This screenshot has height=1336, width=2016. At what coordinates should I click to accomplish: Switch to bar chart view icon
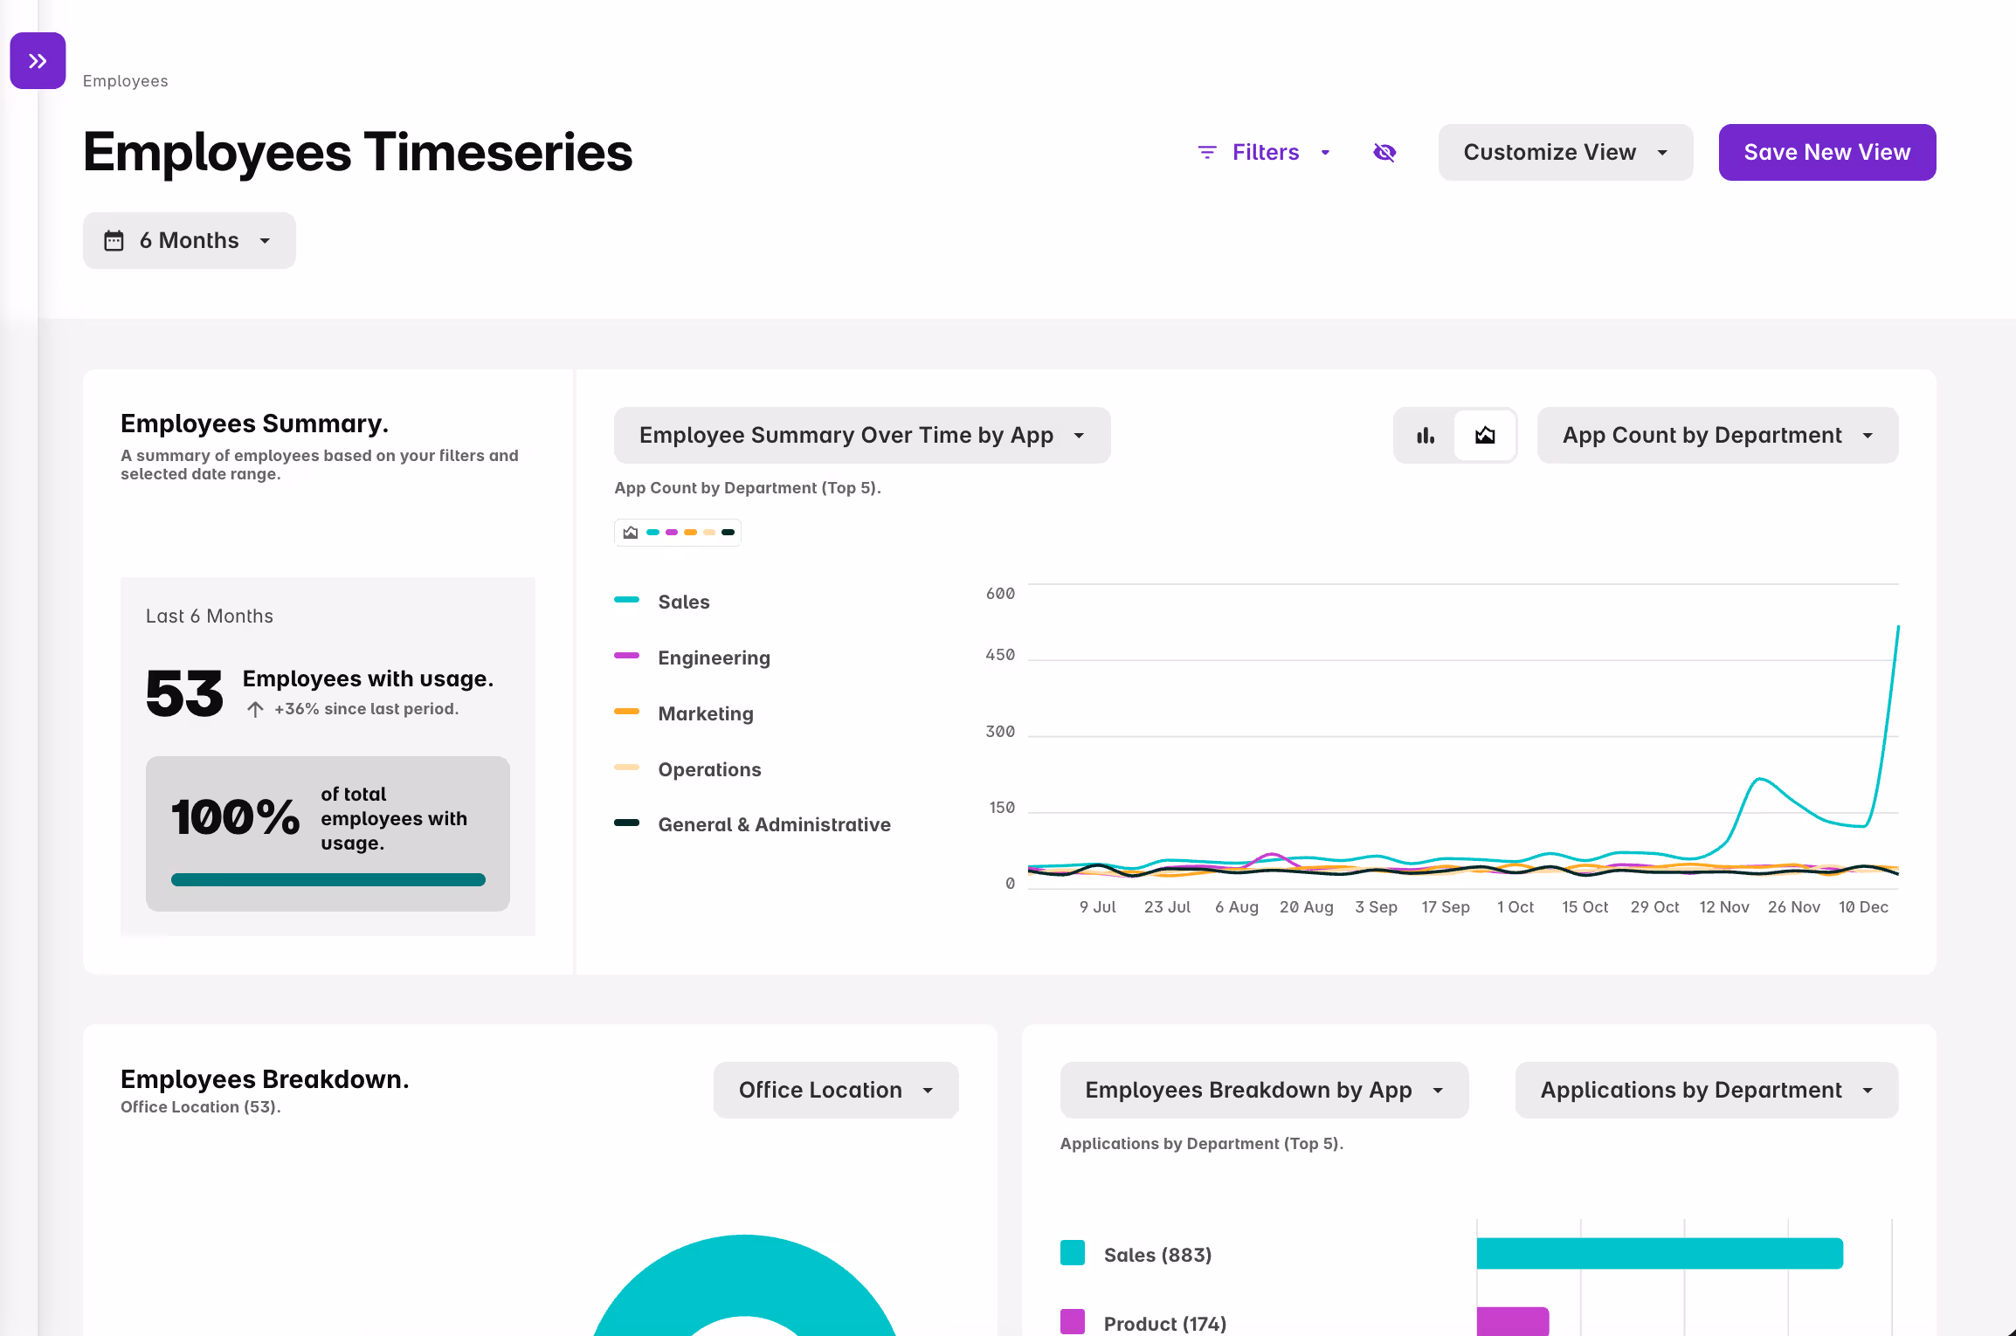(x=1426, y=436)
